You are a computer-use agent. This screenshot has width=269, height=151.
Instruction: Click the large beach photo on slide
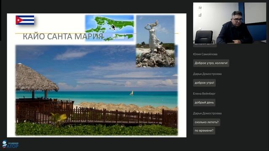(x=97, y=90)
